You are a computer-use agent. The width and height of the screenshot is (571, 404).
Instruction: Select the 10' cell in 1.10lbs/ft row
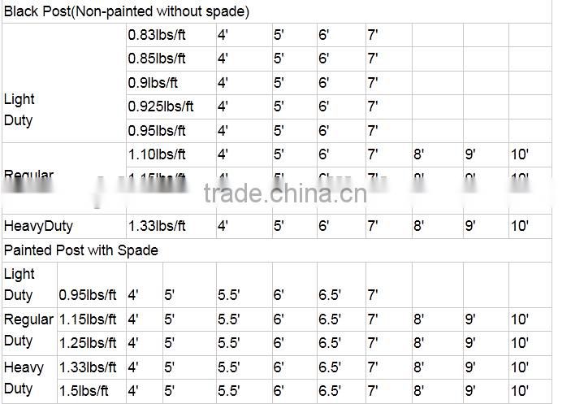(519, 154)
